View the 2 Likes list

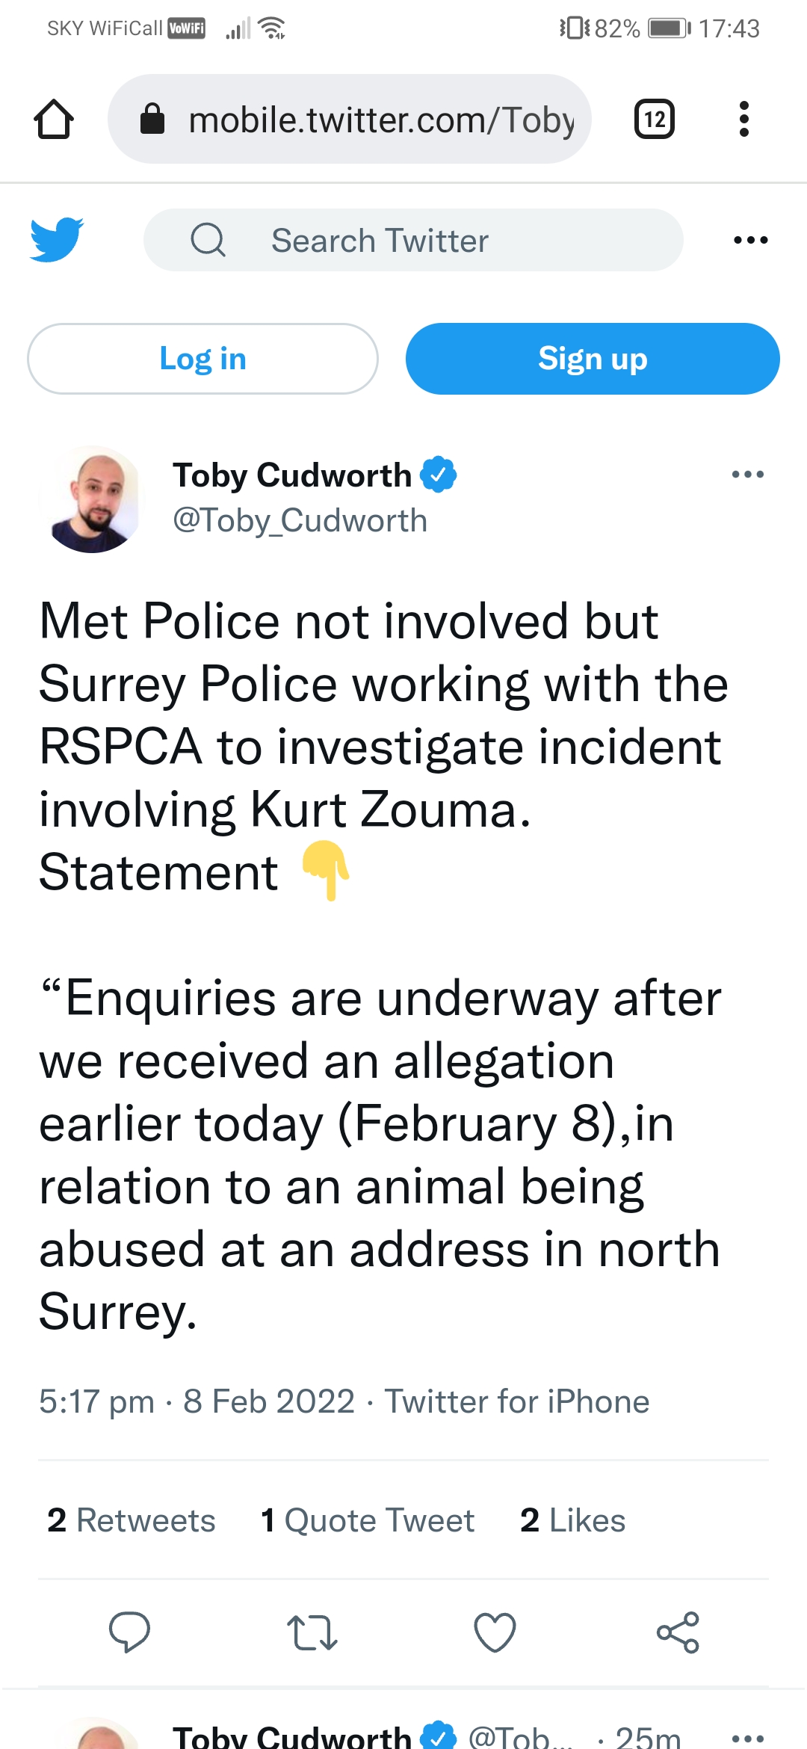point(572,1520)
